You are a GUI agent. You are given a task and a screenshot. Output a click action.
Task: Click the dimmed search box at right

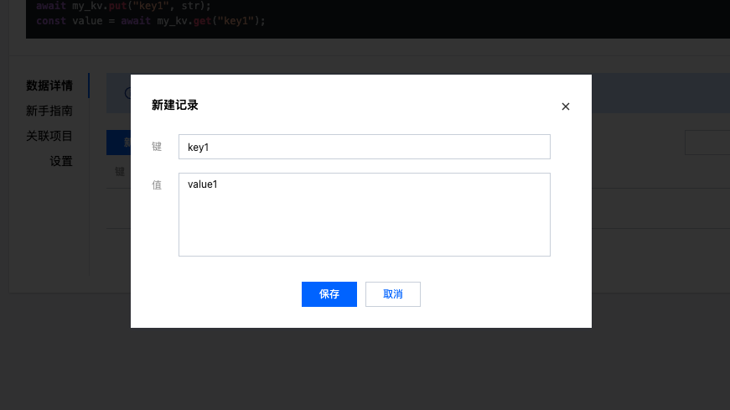click(707, 143)
